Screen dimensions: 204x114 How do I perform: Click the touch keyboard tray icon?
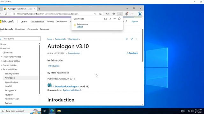click(182, 111)
